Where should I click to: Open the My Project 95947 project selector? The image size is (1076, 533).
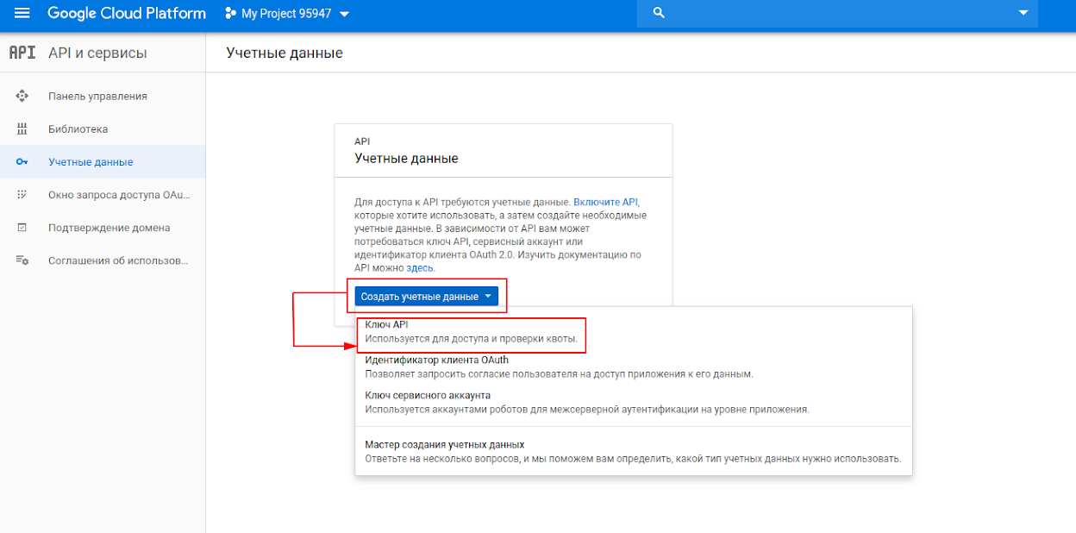tap(287, 14)
